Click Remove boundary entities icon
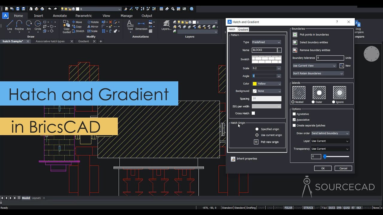Screen dimensions: 383x215 click(x=295, y=50)
